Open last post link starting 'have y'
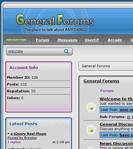The width and height of the screenshot is (133, 149). (x=126, y=135)
